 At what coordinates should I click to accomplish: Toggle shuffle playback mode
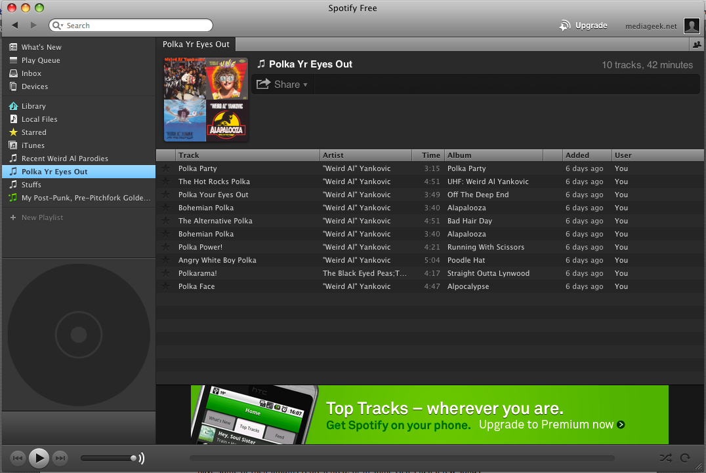coord(665,458)
